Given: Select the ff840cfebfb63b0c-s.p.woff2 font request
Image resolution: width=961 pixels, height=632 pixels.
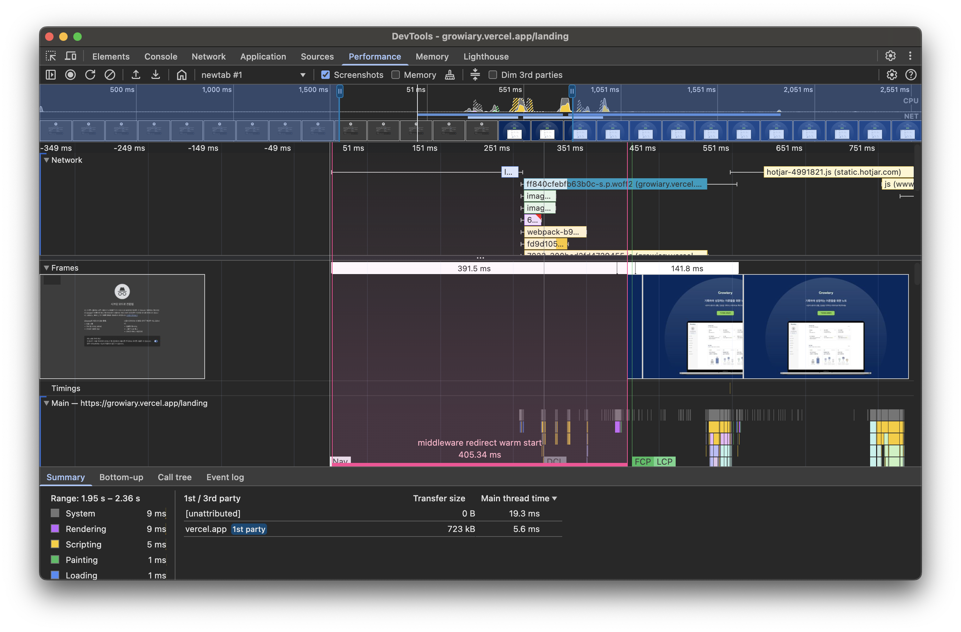Looking at the screenshot, I should pos(615,184).
